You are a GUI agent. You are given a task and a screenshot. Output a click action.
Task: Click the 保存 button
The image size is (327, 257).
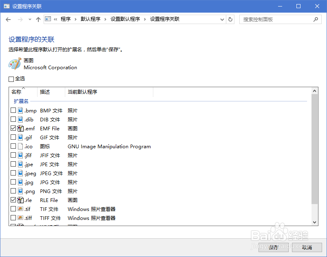(273, 248)
